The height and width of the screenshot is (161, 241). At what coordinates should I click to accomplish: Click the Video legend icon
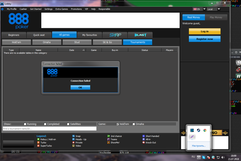pyautogui.click(x=73, y=146)
